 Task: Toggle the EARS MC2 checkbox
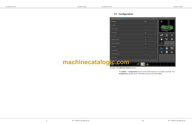tap(145, 47)
